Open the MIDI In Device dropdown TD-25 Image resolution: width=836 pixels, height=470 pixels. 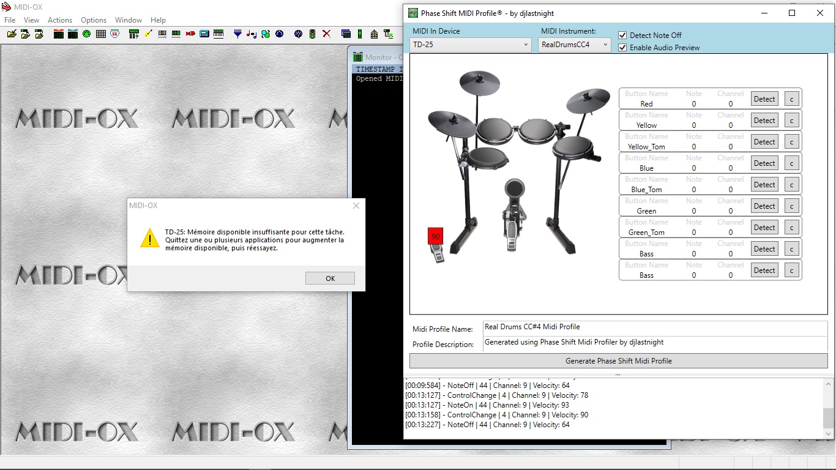pos(470,45)
